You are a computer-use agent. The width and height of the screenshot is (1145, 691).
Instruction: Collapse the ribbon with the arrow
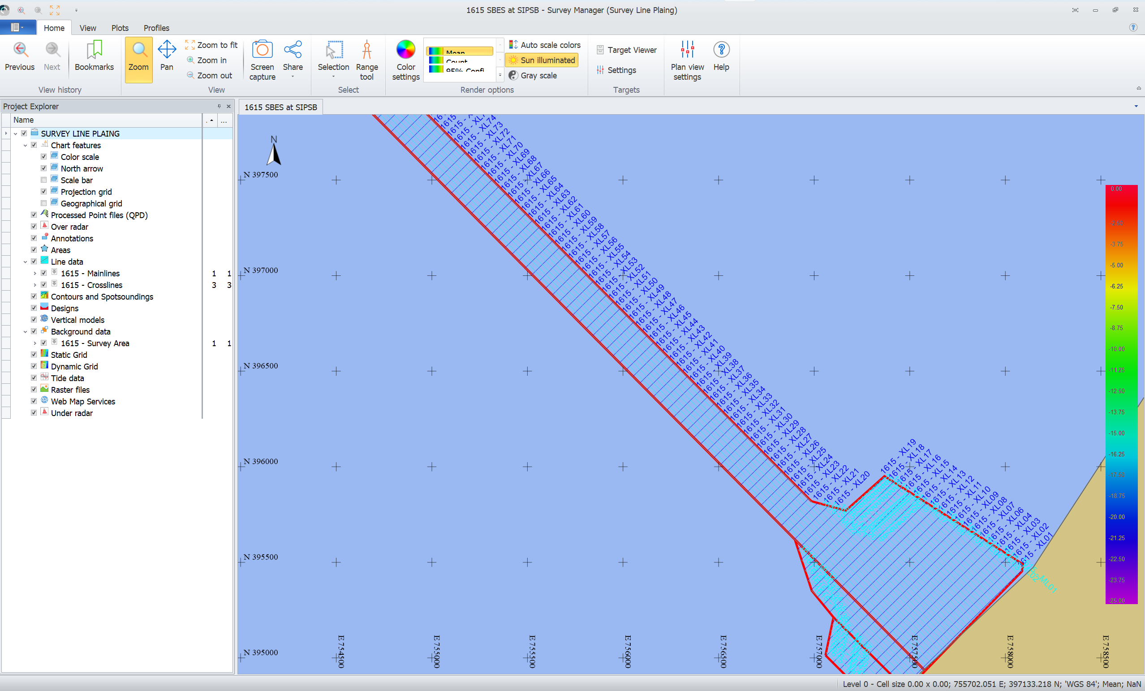click(x=1138, y=88)
